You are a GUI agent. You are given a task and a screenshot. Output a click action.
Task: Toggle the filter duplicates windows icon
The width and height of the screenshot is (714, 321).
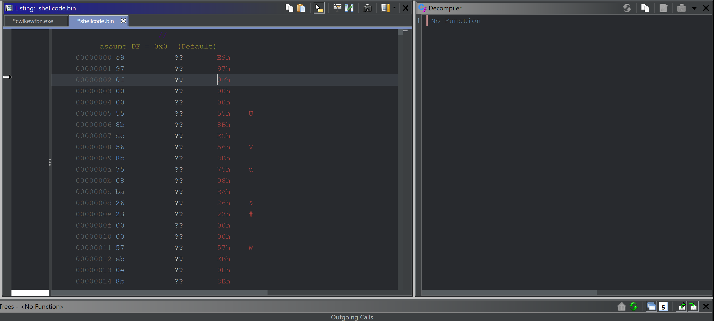click(651, 306)
